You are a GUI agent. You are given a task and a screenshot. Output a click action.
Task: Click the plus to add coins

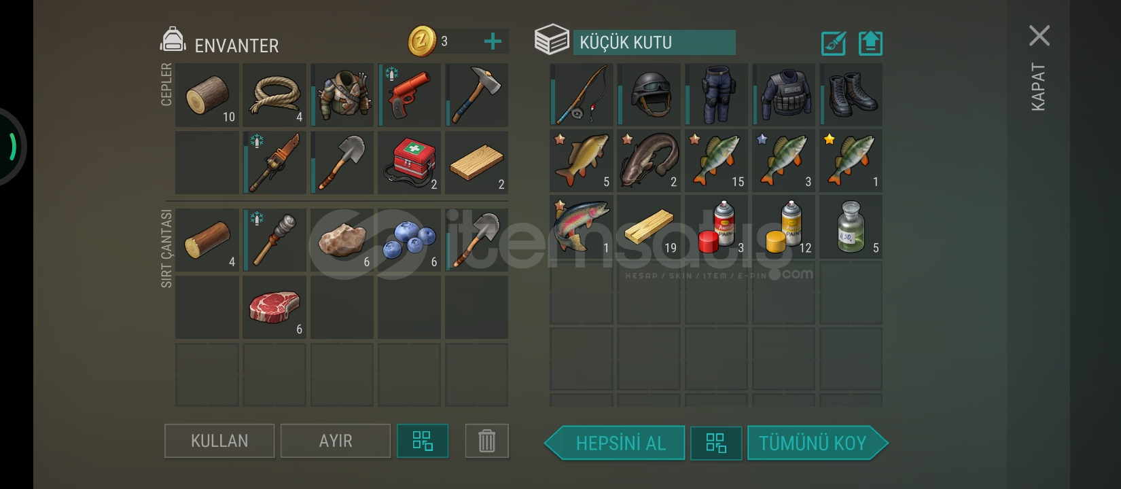tap(493, 41)
